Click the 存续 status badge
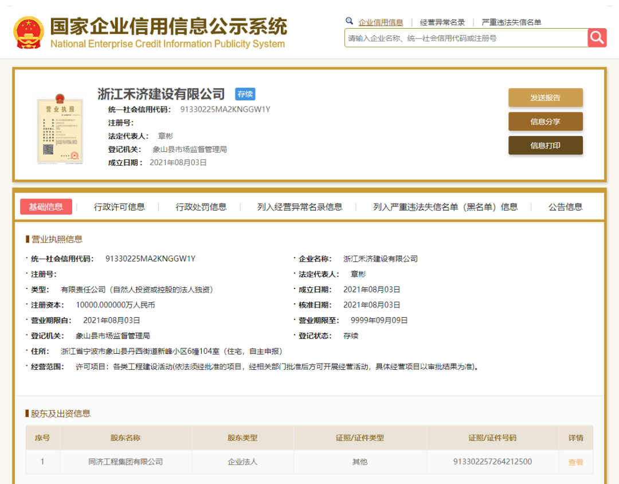 (x=245, y=94)
